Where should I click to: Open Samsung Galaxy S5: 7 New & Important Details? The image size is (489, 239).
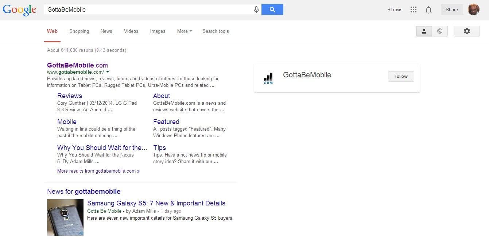[x=156, y=203]
